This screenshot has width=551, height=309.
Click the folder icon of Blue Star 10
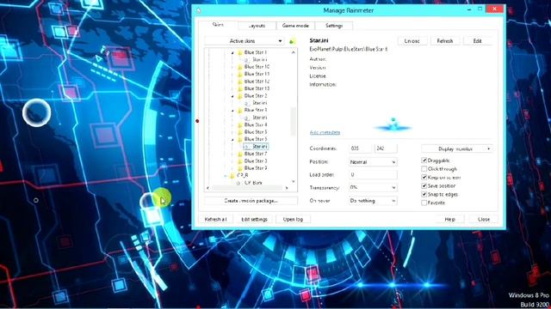pos(240,67)
